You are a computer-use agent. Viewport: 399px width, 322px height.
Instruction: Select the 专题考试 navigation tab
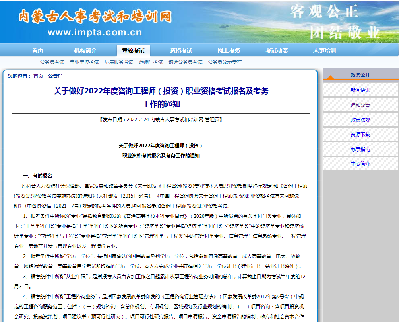click(x=133, y=50)
